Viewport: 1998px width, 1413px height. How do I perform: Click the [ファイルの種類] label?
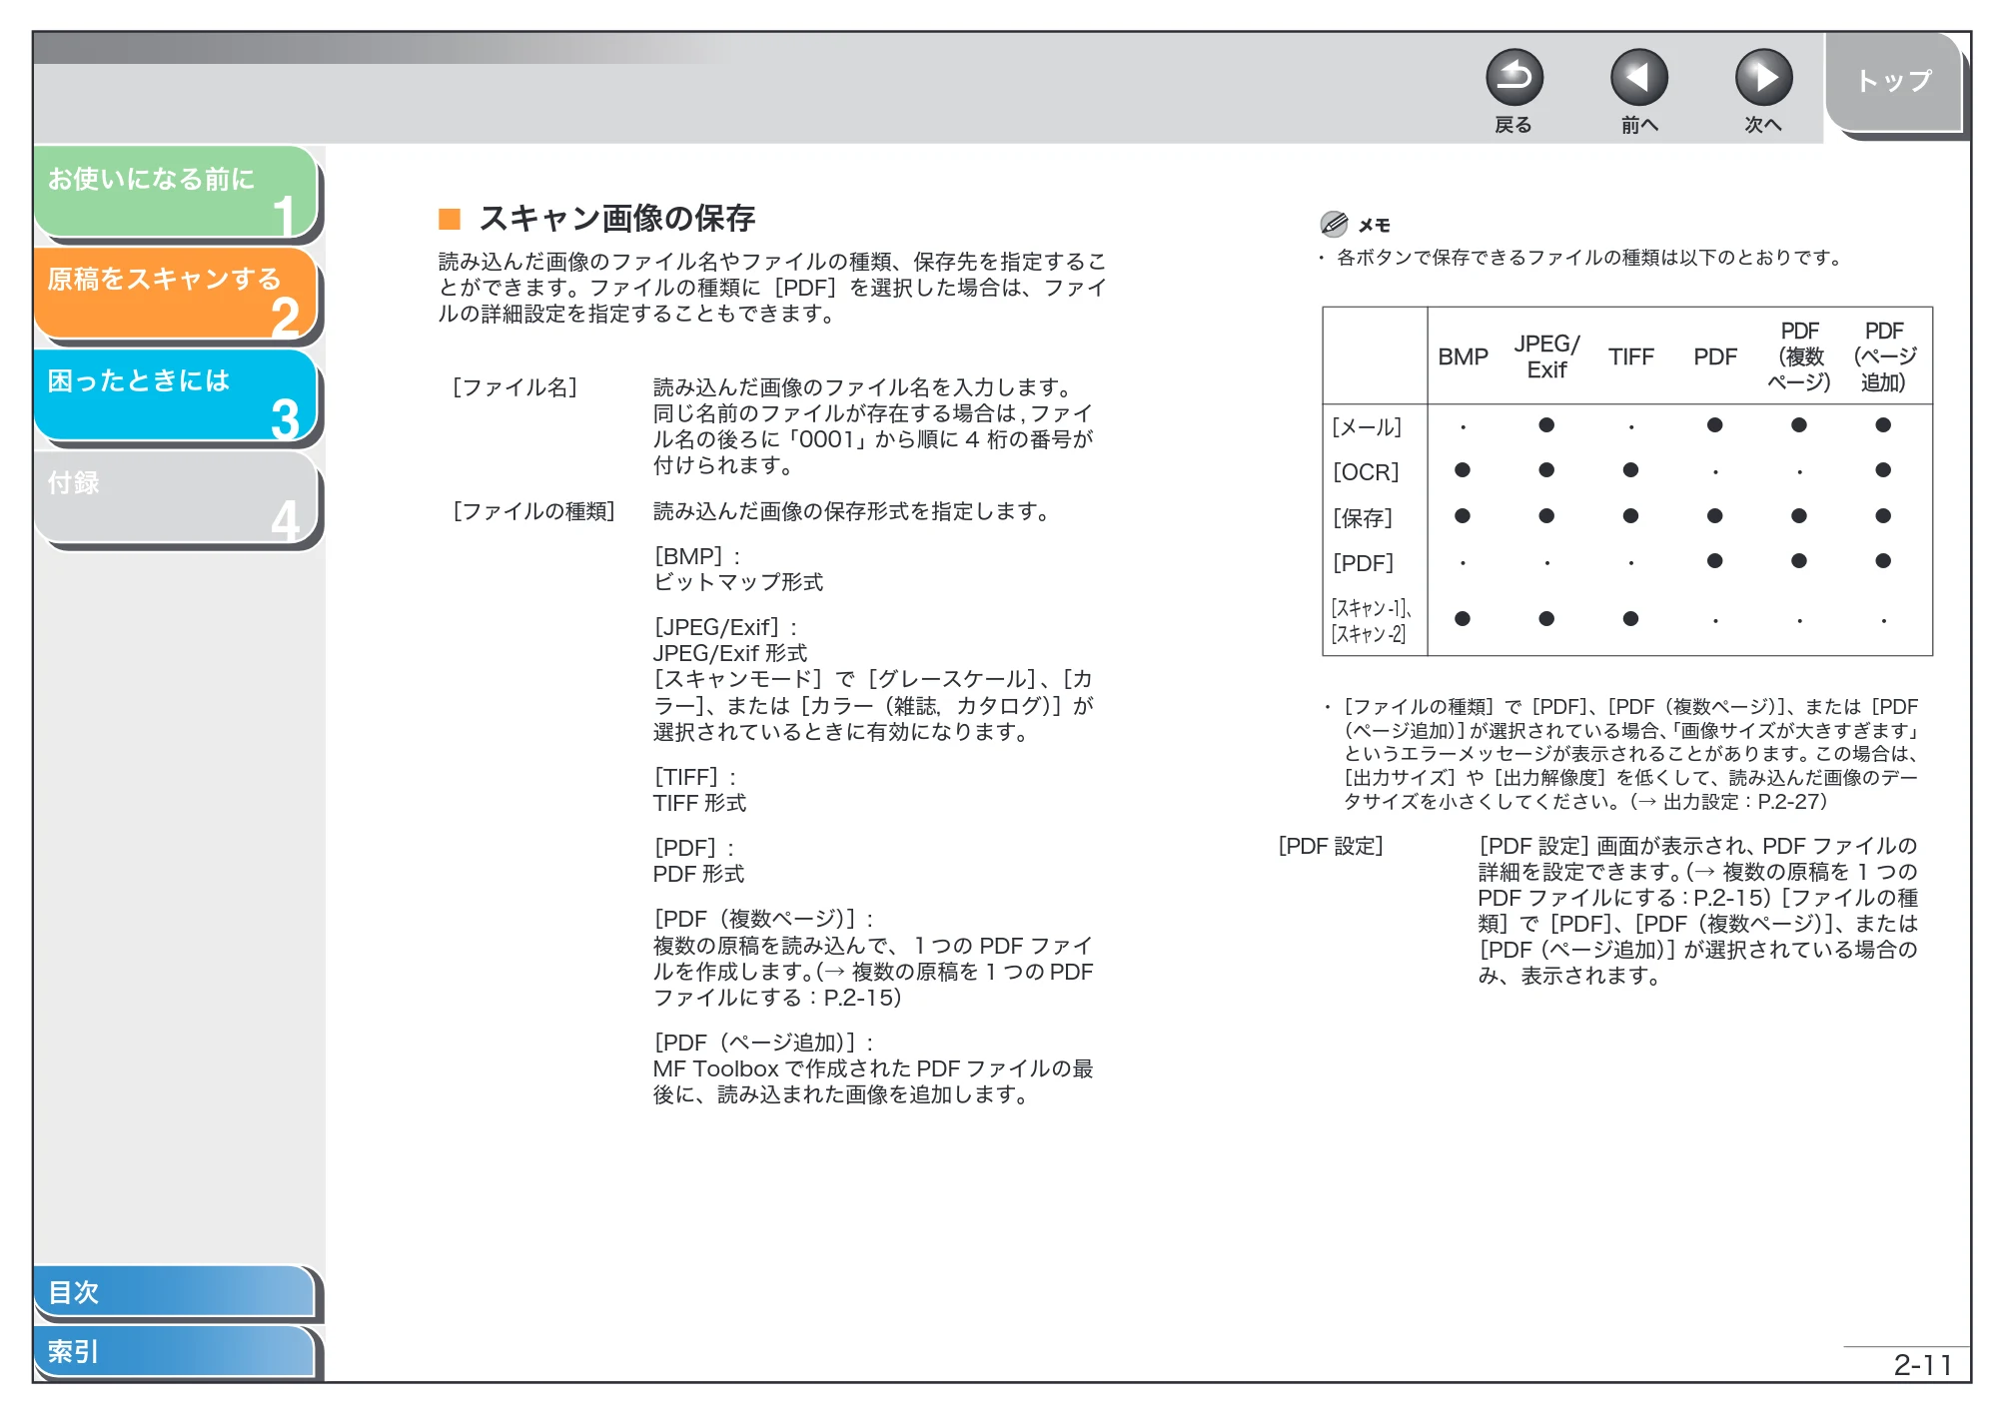coord(532,511)
